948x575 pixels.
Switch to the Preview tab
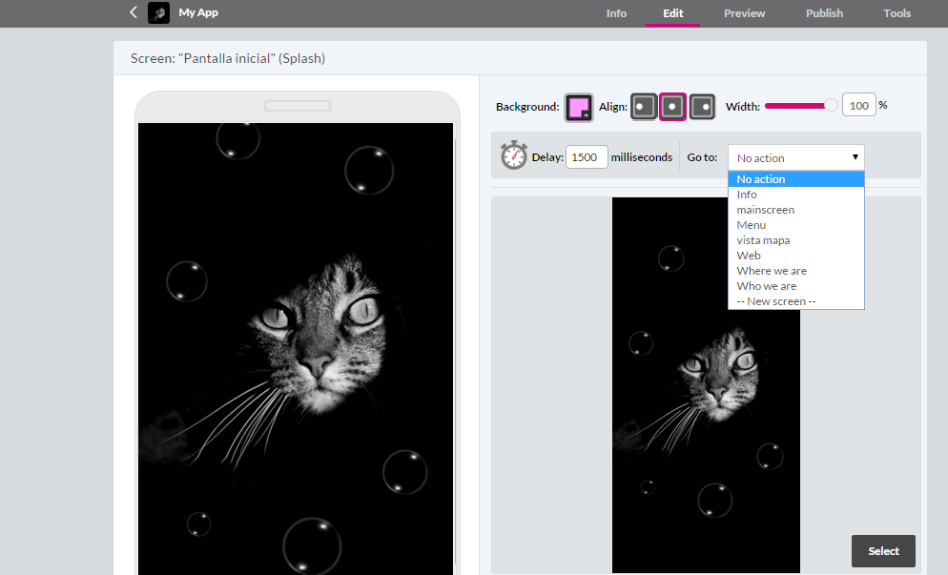tap(744, 13)
